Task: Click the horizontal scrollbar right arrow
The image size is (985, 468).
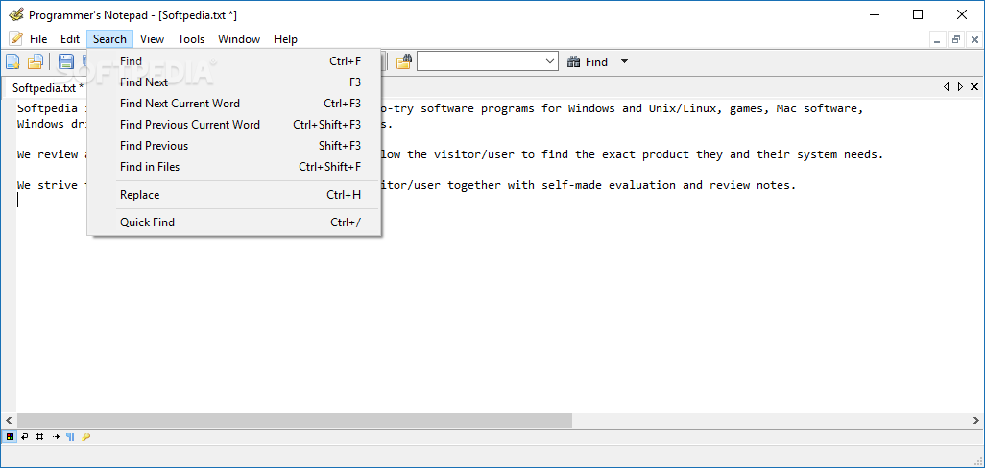Action: (975, 420)
